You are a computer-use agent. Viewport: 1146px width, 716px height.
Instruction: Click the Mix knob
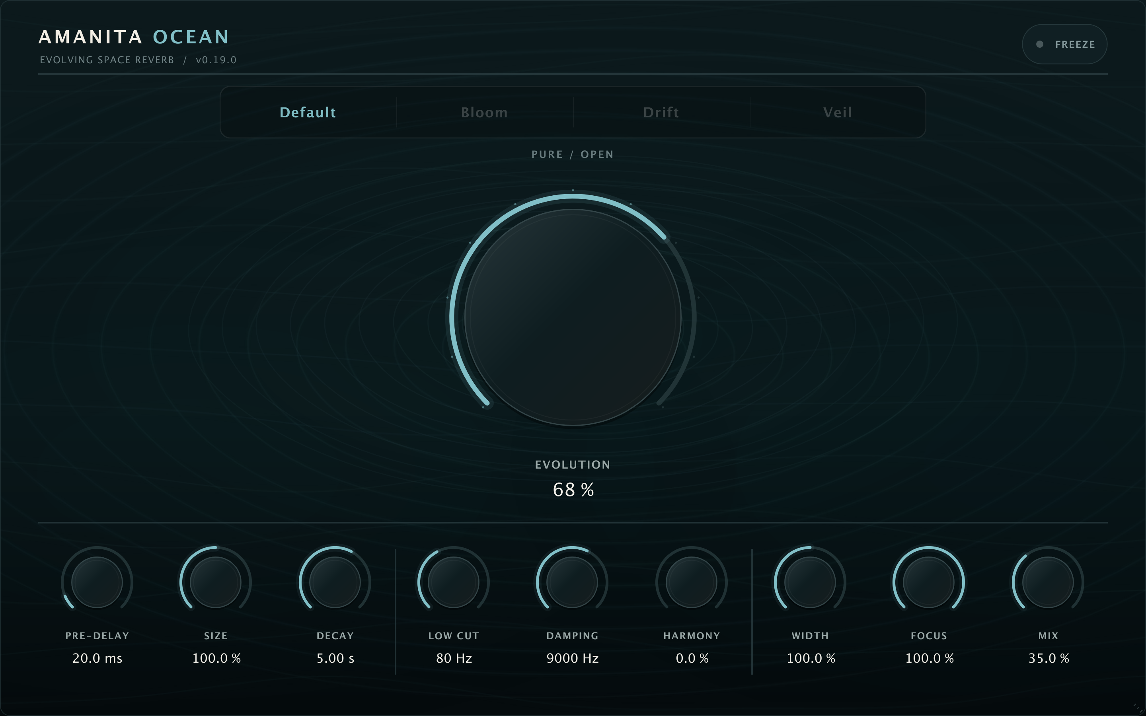coord(1048,582)
